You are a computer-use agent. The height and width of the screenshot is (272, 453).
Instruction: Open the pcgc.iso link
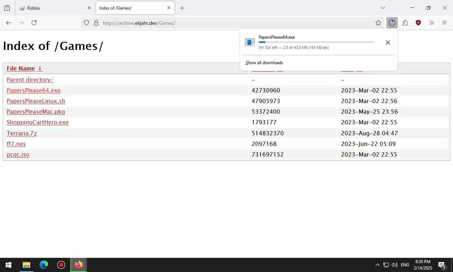point(18,154)
